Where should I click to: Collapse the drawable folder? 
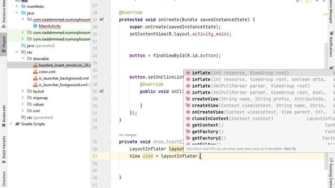(23, 58)
